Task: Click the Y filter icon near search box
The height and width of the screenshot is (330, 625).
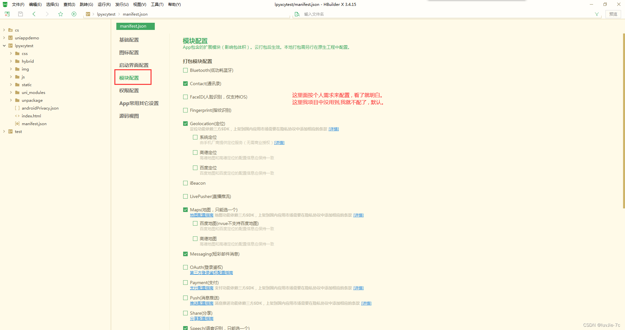Action: [597, 14]
